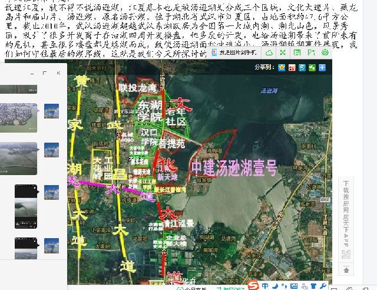Maximize the chat window

(45, 73)
